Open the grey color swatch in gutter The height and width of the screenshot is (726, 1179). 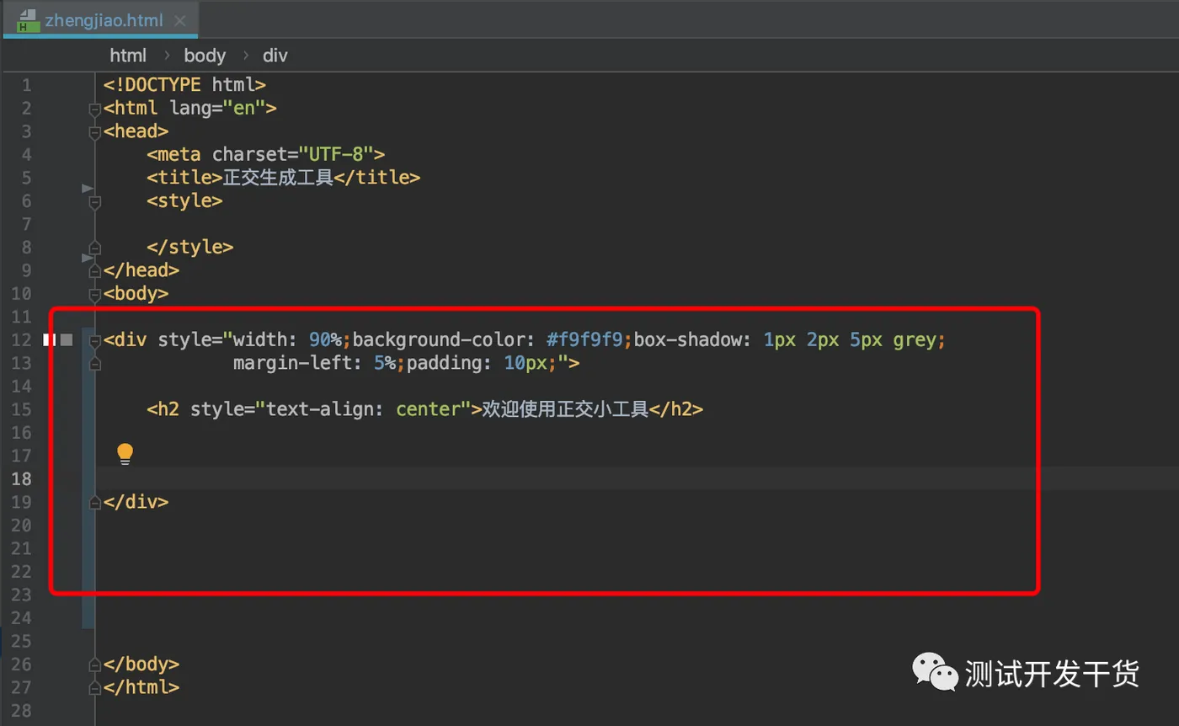pyautogui.click(x=67, y=339)
